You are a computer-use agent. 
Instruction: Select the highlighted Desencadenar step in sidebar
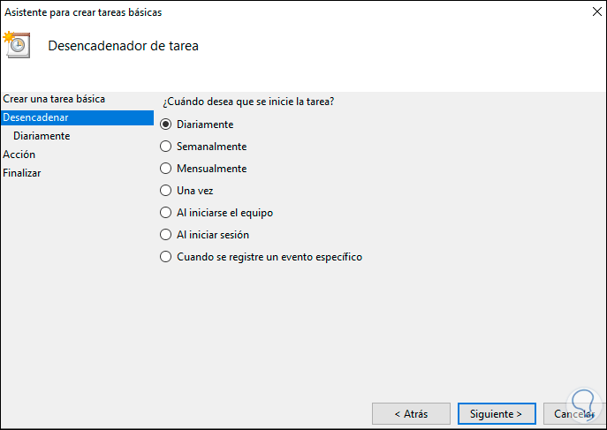[35, 117]
